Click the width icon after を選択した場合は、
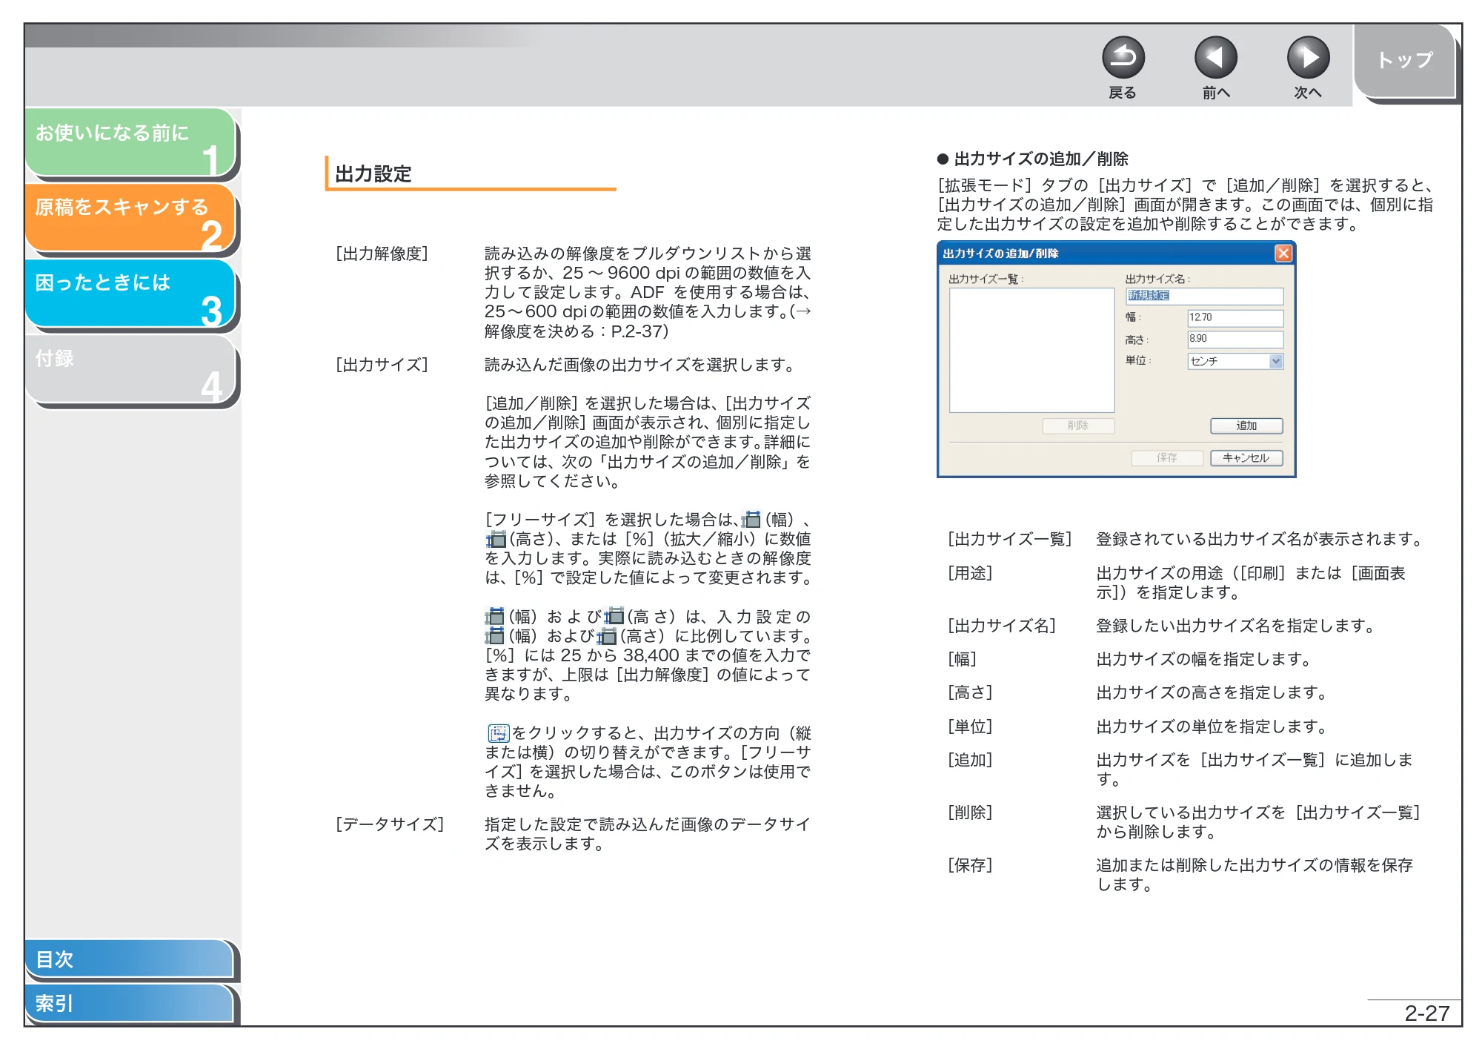The image size is (1482, 1049). (751, 520)
